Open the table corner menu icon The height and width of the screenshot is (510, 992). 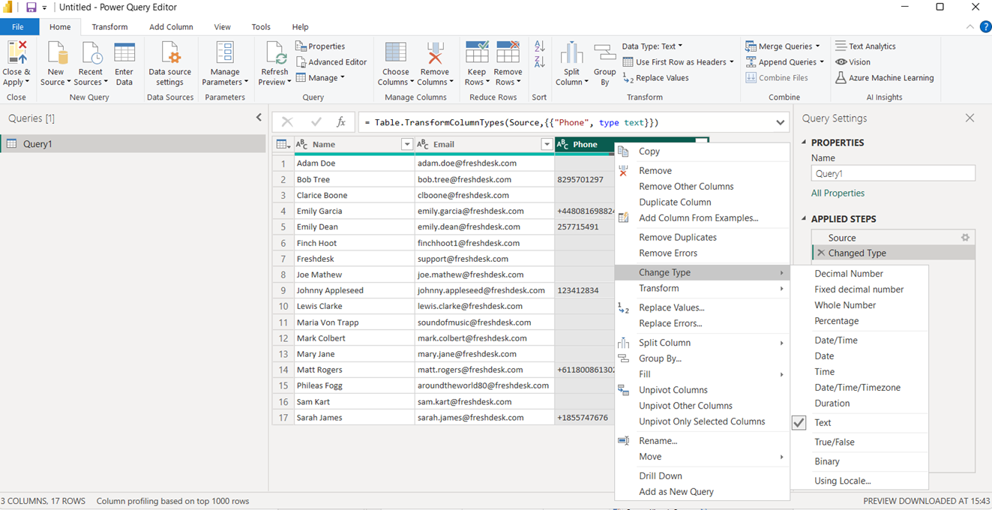(x=283, y=145)
